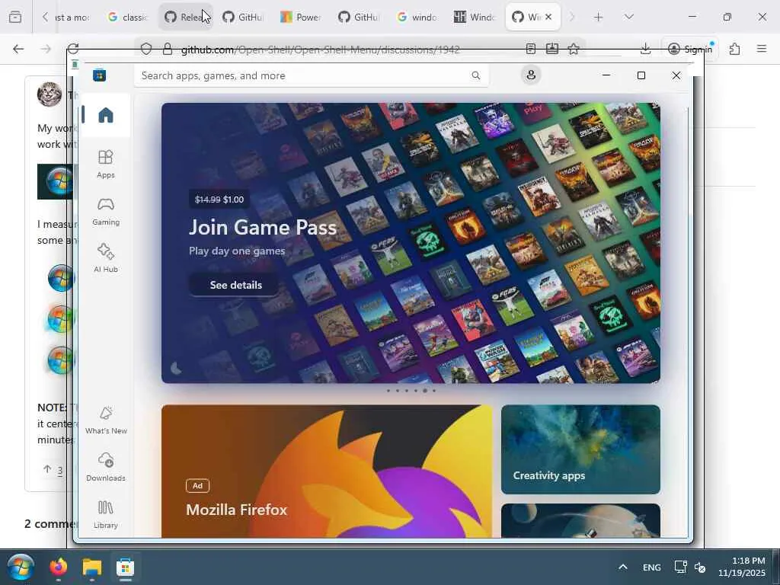Click the lock site information icon
780x585 pixels.
coord(168,49)
